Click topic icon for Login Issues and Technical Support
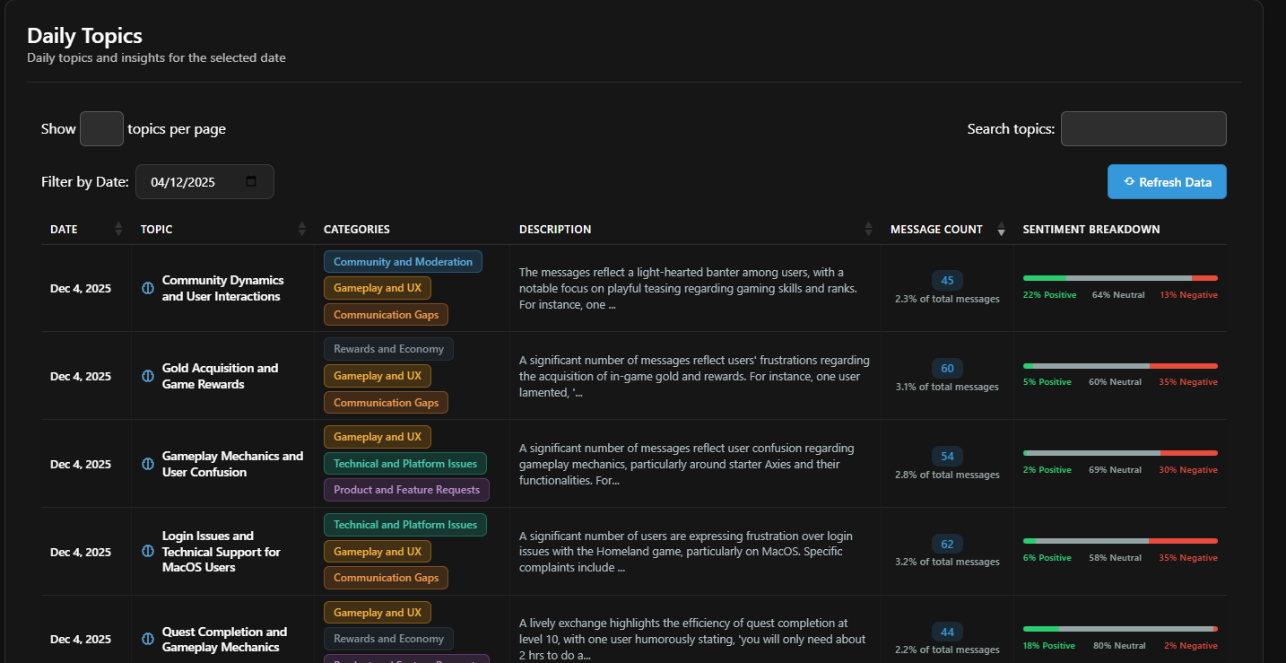Image resolution: width=1286 pixels, height=663 pixels. 147,552
